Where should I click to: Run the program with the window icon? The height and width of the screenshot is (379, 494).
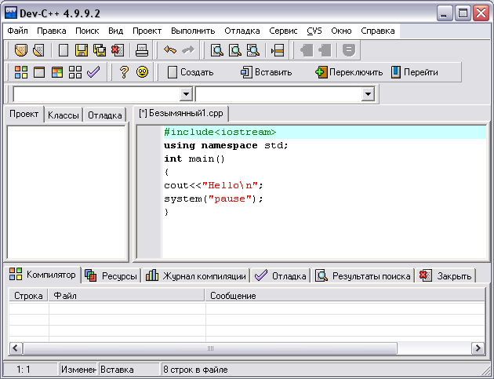coord(39,72)
